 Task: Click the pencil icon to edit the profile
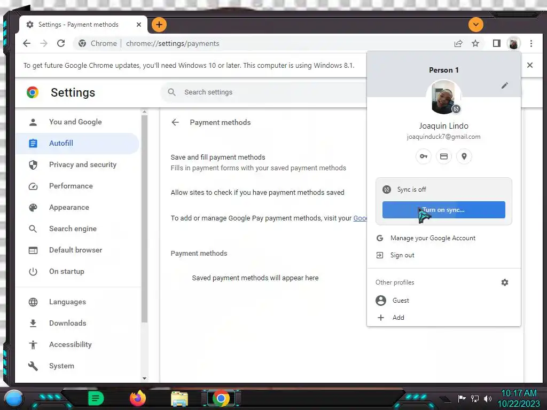(x=504, y=85)
